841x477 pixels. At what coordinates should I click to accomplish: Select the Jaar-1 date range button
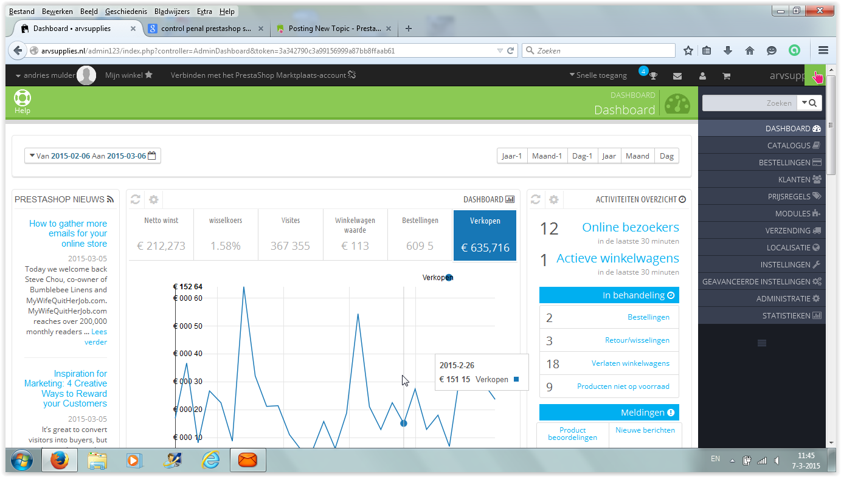click(x=512, y=156)
